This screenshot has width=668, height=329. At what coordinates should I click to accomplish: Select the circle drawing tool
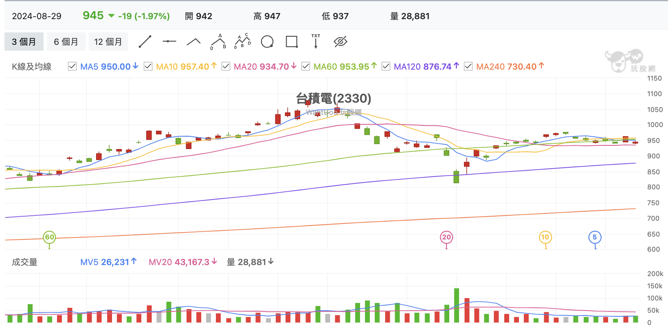click(267, 42)
